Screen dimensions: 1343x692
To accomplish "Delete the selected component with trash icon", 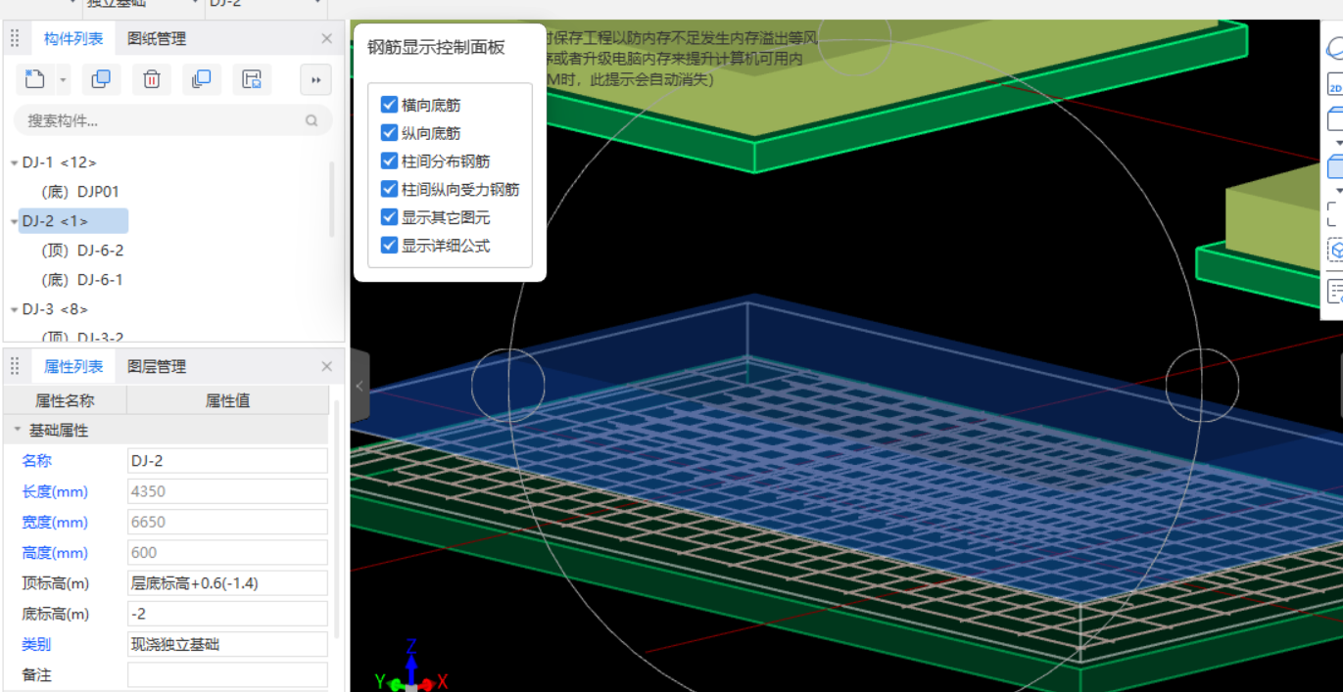I will coord(152,79).
